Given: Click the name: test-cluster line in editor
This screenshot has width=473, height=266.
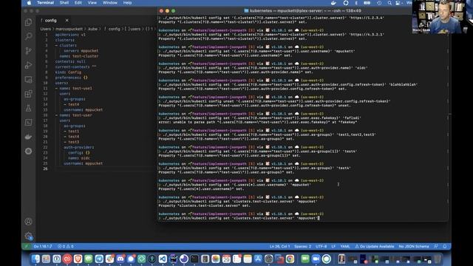Looking at the screenshot, I should pyautogui.click(x=79, y=56).
